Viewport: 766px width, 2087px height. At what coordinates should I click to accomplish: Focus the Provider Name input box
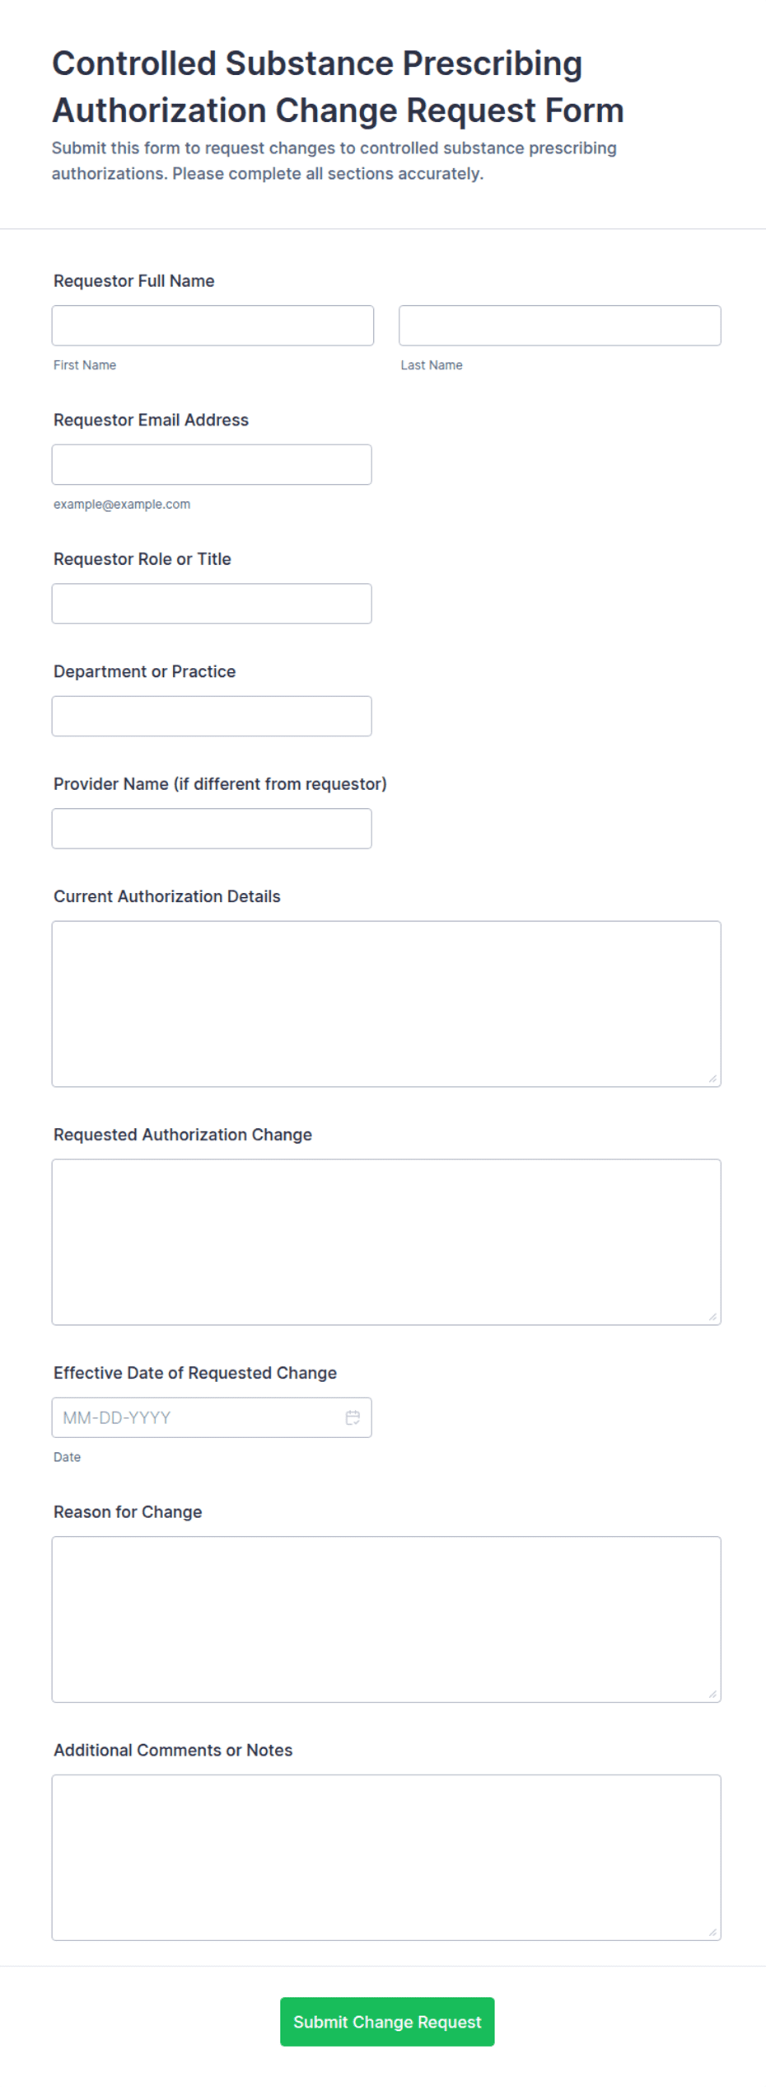pyautogui.click(x=212, y=829)
